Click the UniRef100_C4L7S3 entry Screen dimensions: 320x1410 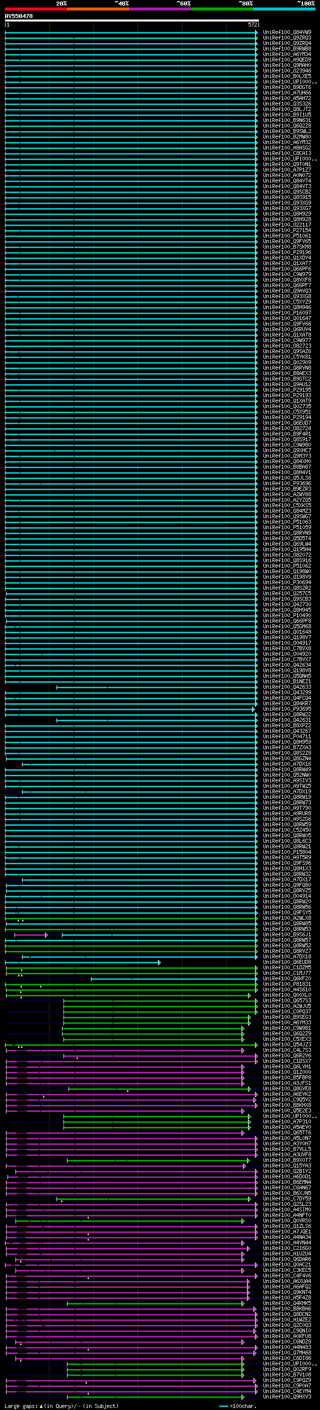click(287, 1050)
